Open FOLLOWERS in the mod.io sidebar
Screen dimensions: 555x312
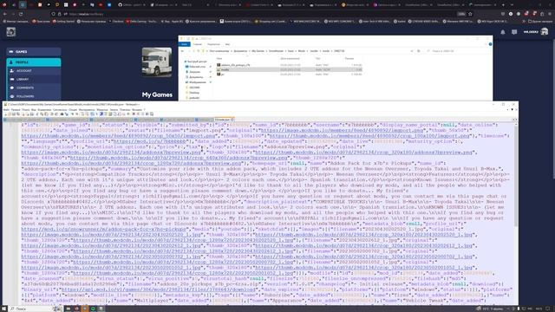[x=34, y=96]
